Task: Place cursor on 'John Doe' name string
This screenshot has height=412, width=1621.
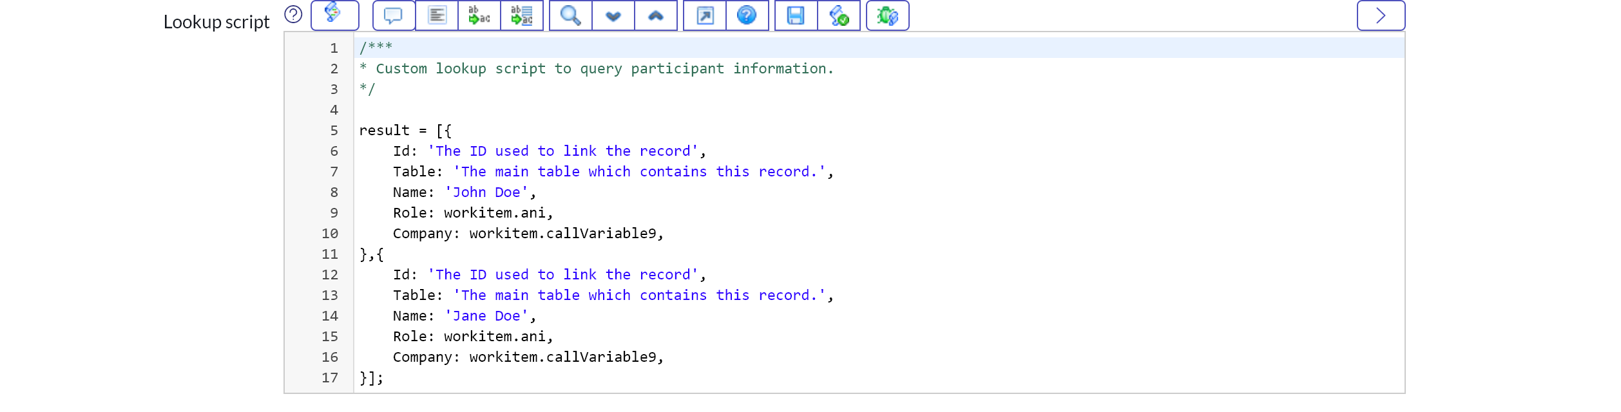Action: 486,192
